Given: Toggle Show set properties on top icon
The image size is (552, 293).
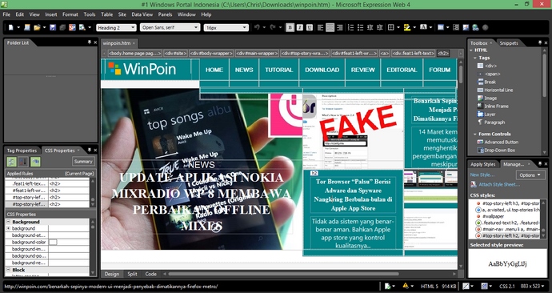Looking at the screenshot, I should click(35, 162).
